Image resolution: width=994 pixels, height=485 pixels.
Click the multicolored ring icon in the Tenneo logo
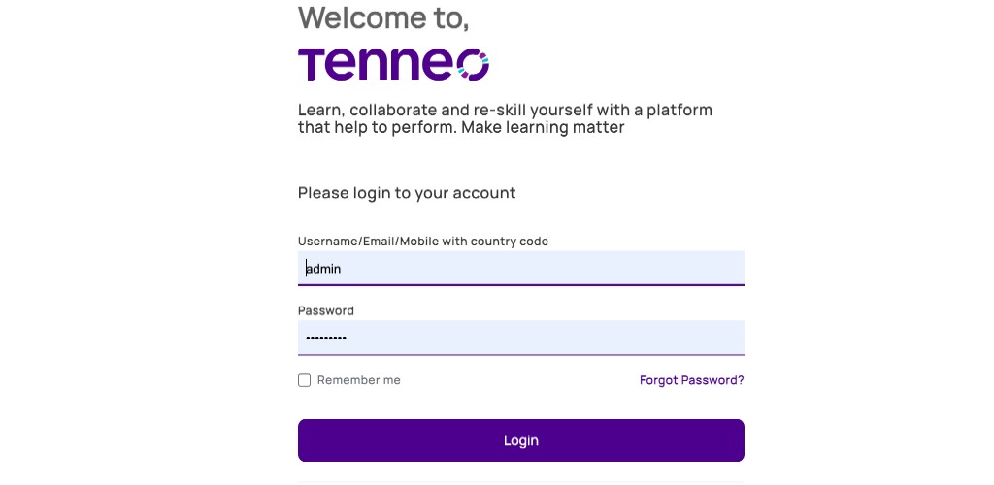click(473, 65)
